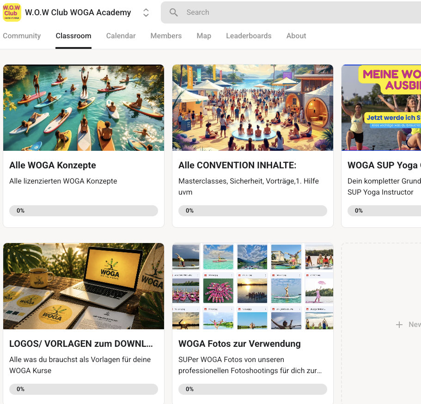Open the WOGA laptop logo thumbnail
The width and height of the screenshot is (421, 404).
tap(84, 286)
